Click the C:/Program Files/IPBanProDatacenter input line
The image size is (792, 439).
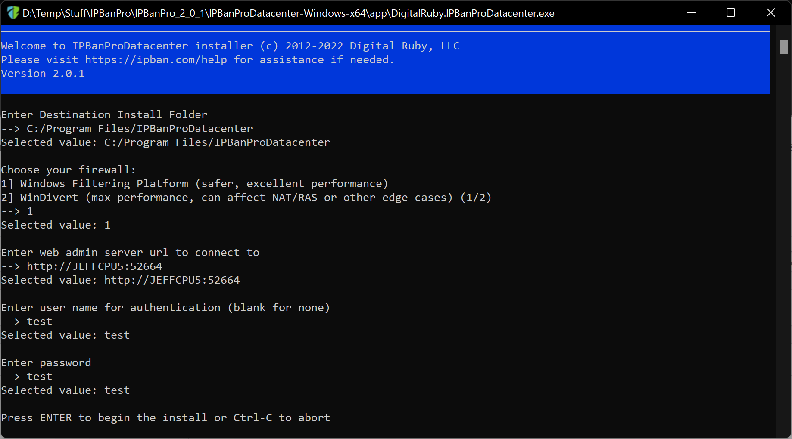pyautogui.click(x=127, y=129)
